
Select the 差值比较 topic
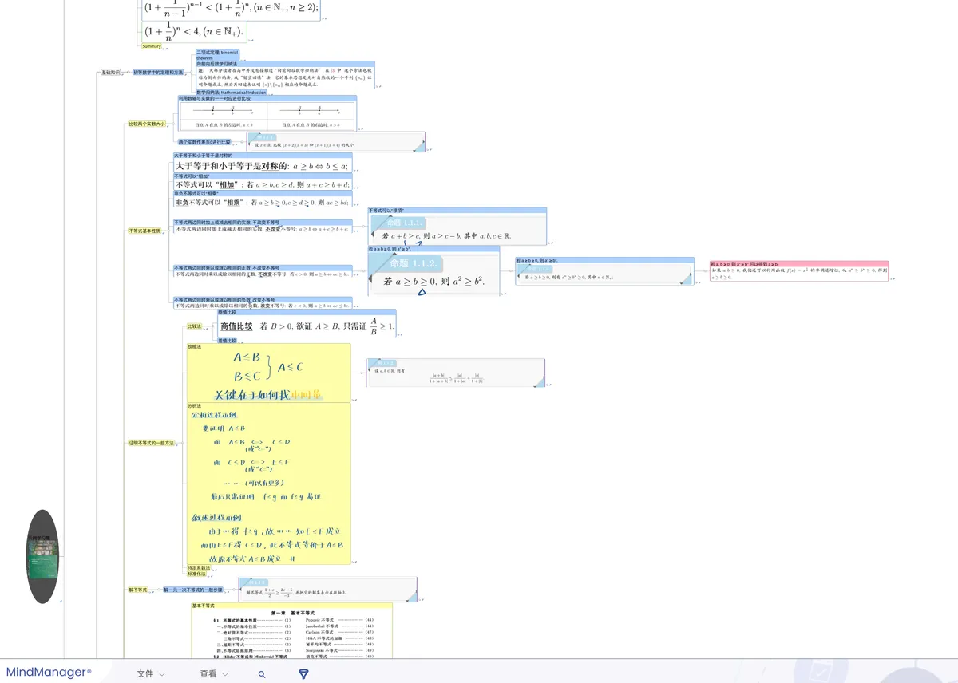[228, 341]
